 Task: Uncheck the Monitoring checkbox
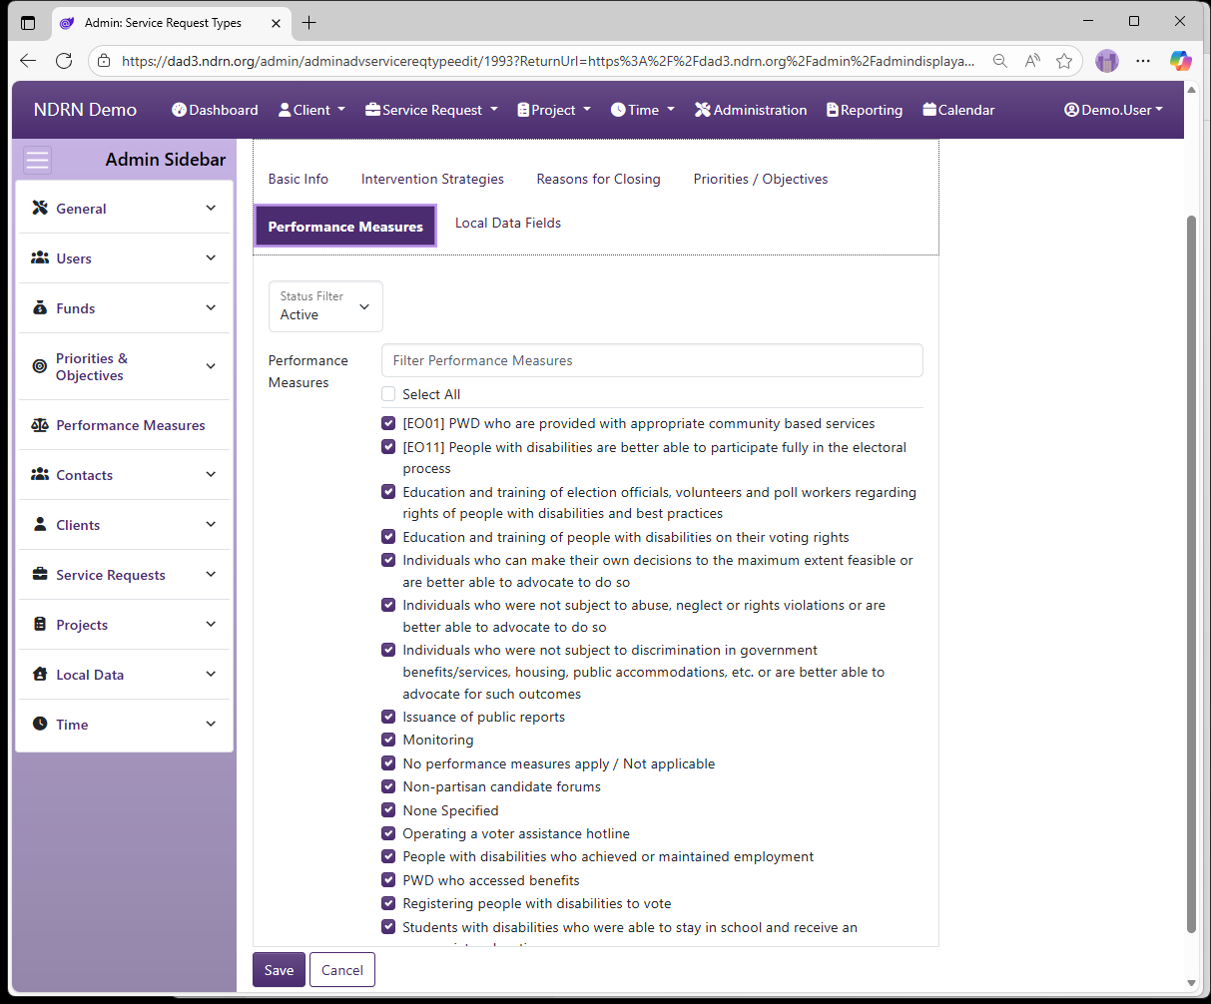[x=388, y=740]
